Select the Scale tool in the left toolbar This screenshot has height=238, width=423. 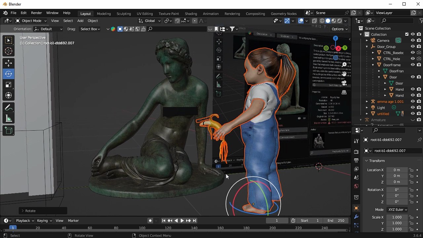[9, 85]
